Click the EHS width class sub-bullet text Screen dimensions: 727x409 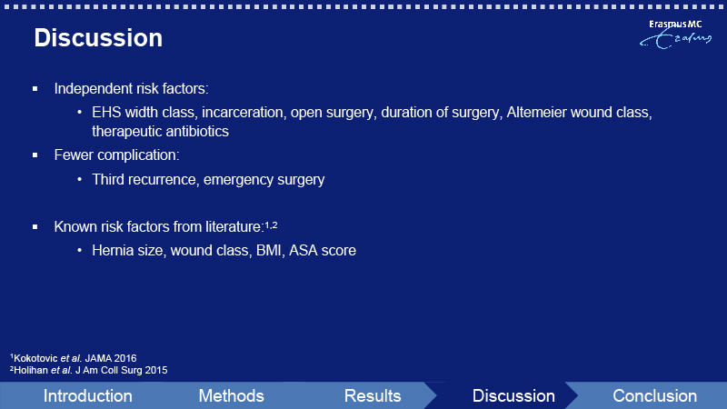coord(372,112)
